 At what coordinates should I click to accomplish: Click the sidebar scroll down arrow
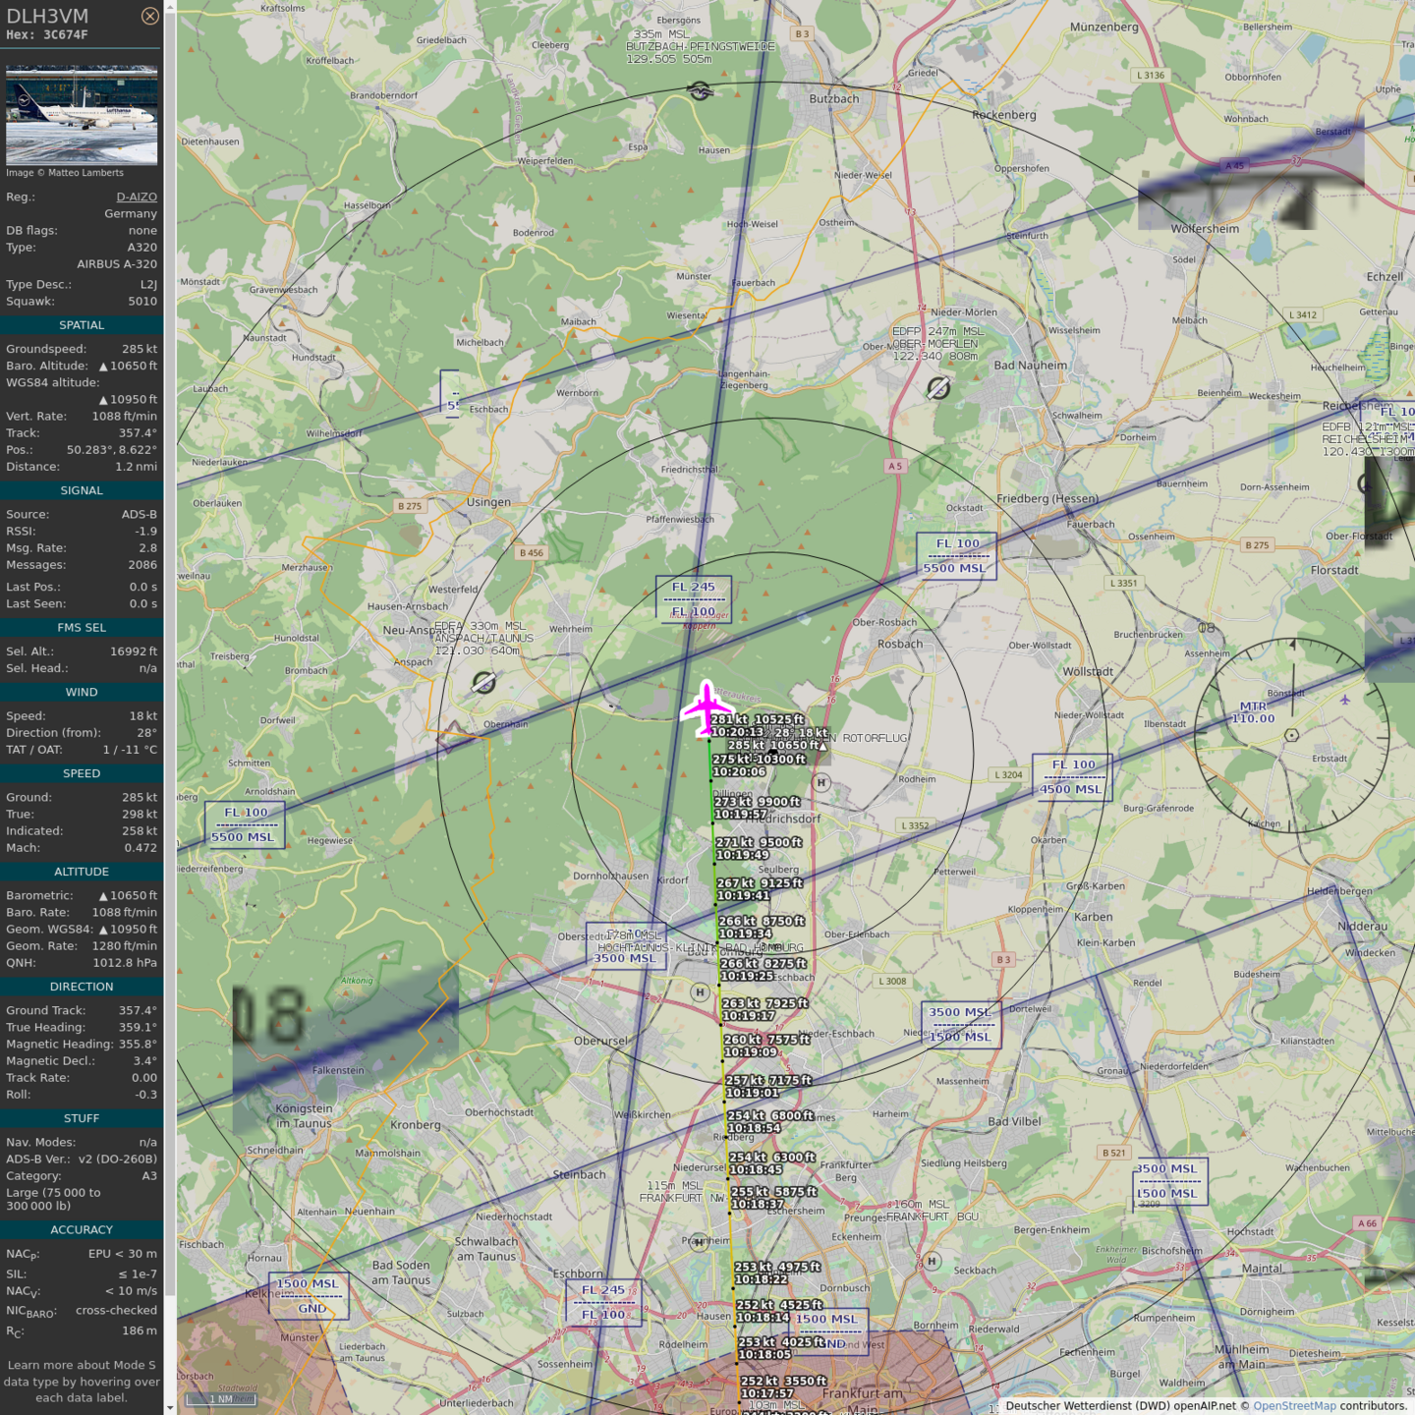pos(170,1407)
